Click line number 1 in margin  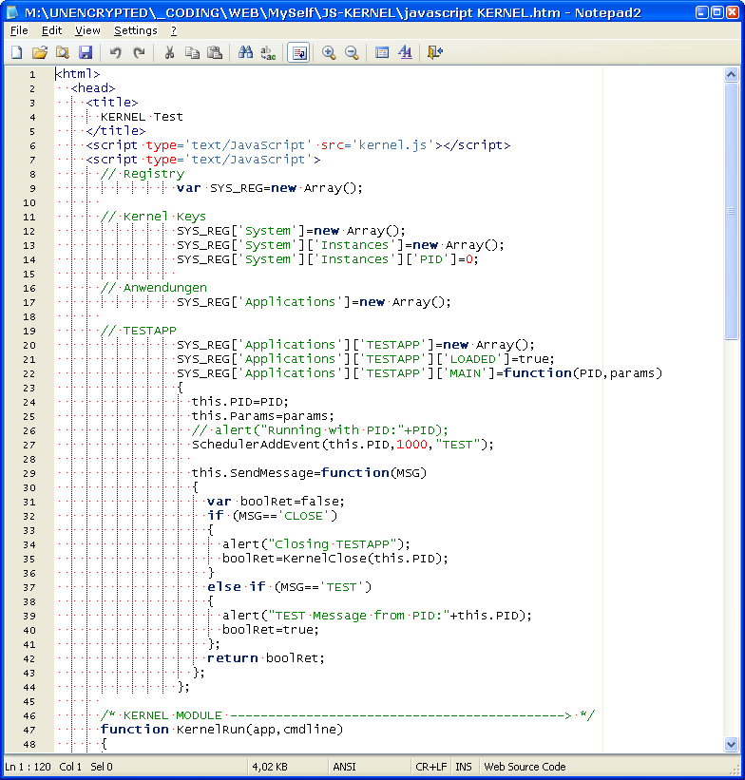[32, 75]
